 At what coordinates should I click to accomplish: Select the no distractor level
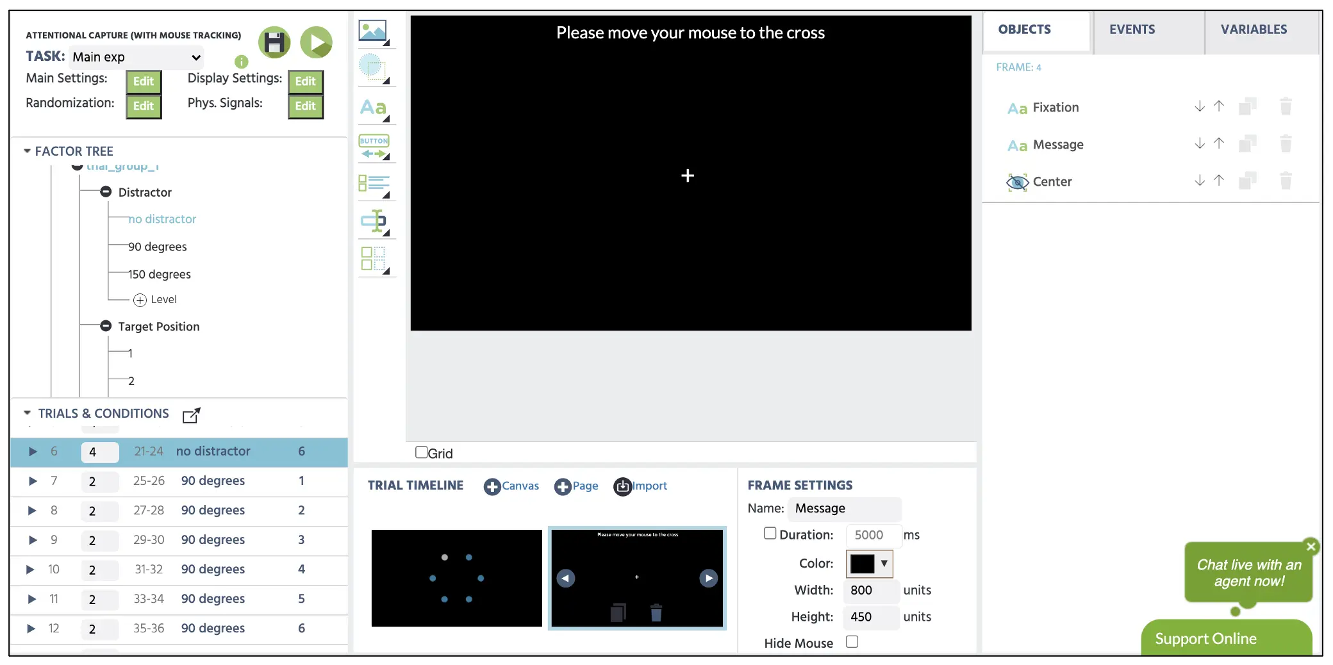[162, 219]
